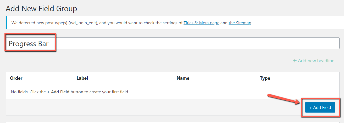Click the plus sign on the Add Field button
Image resolution: width=344 pixels, height=123 pixels.
pos(311,107)
